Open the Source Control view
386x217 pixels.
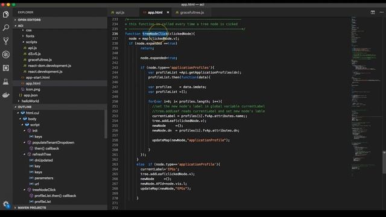(6, 41)
